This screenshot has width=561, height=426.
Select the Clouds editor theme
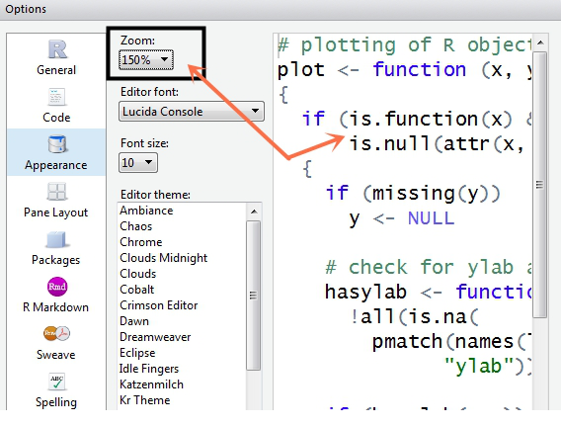137,274
